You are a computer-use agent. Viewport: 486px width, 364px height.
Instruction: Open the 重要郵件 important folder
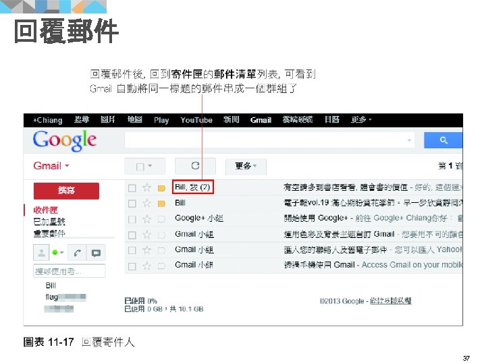pos(49,233)
